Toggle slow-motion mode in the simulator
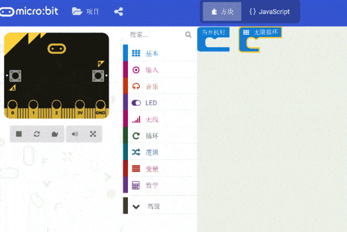This screenshot has width=347, height=232. pos(54,134)
